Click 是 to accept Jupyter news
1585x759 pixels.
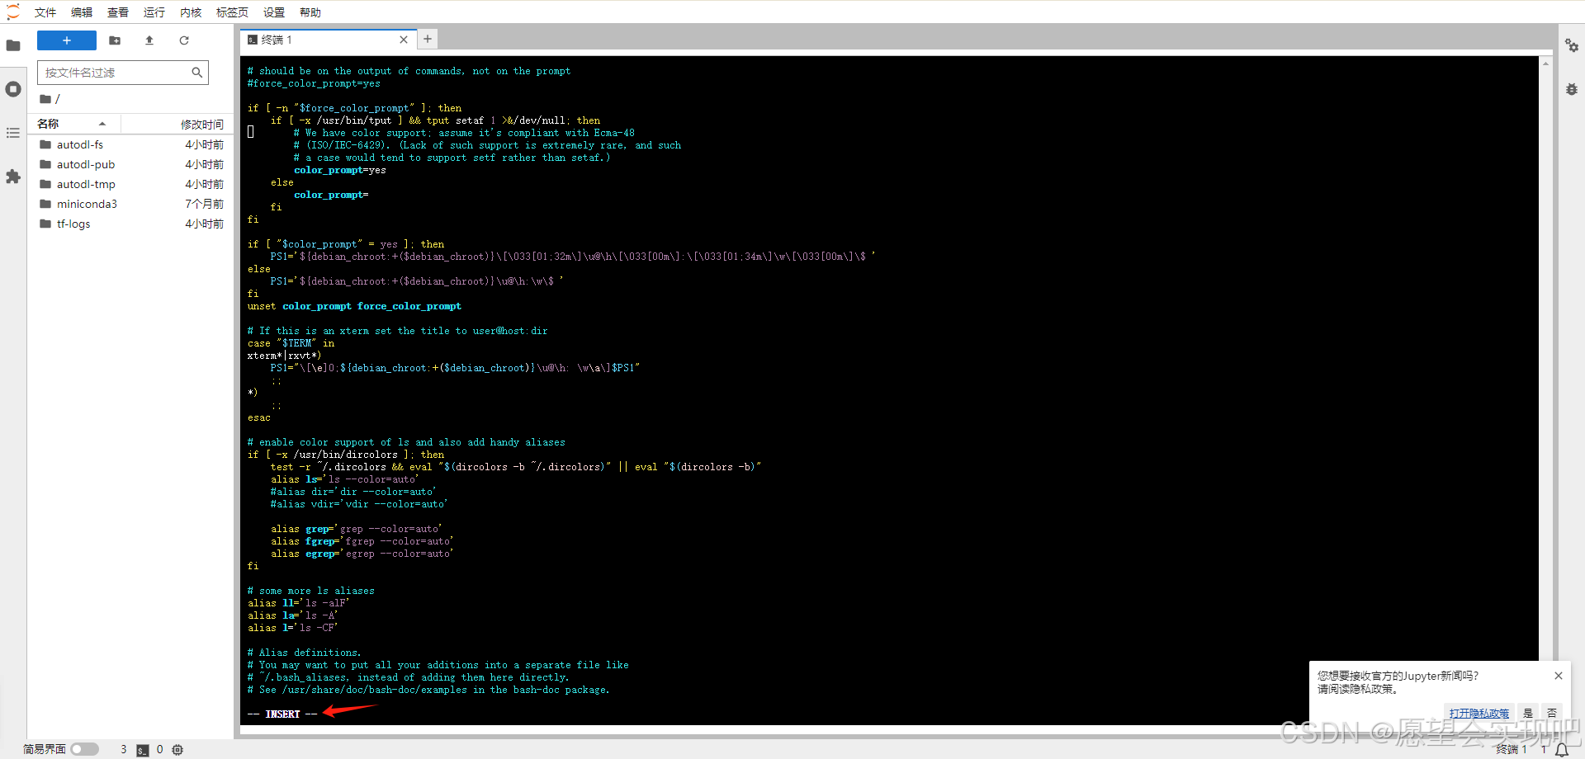pos(1528,713)
